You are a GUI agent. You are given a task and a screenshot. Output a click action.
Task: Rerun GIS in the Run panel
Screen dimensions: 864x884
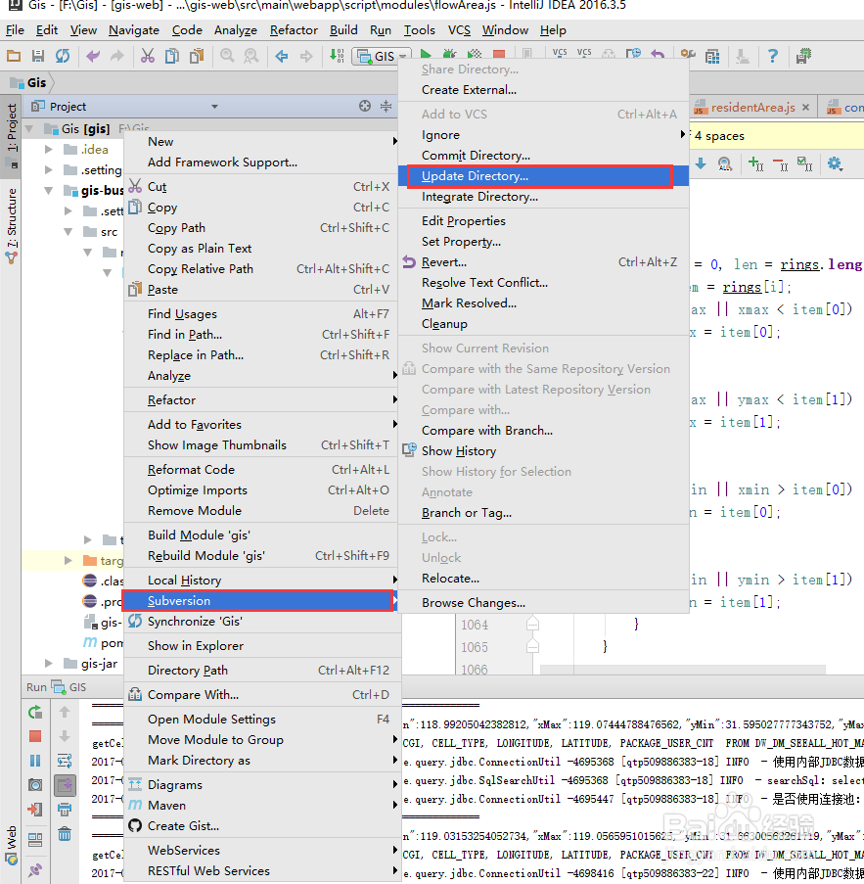[35, 712]
